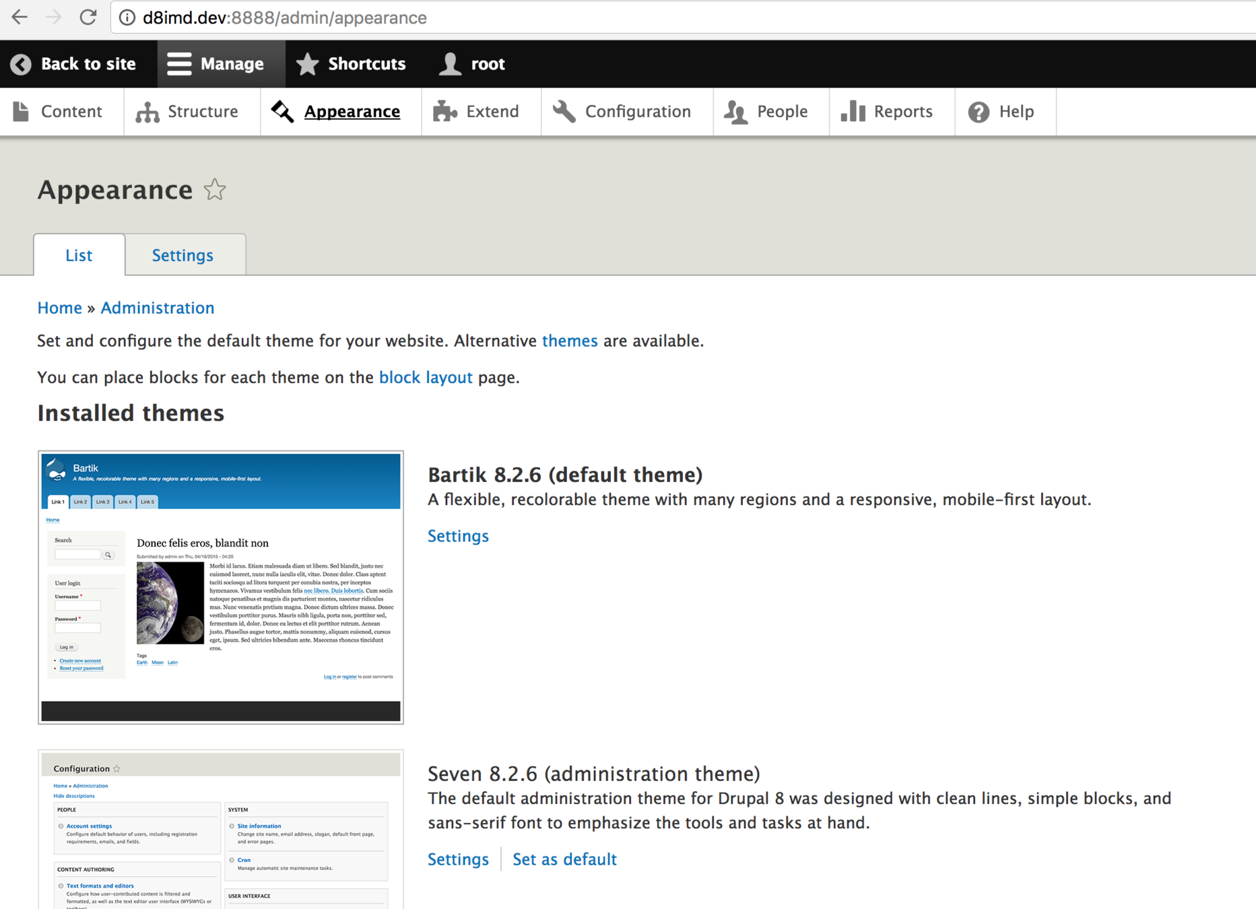Click the Seven 8.2.6 (administration theme) heading

click(593, 774)
